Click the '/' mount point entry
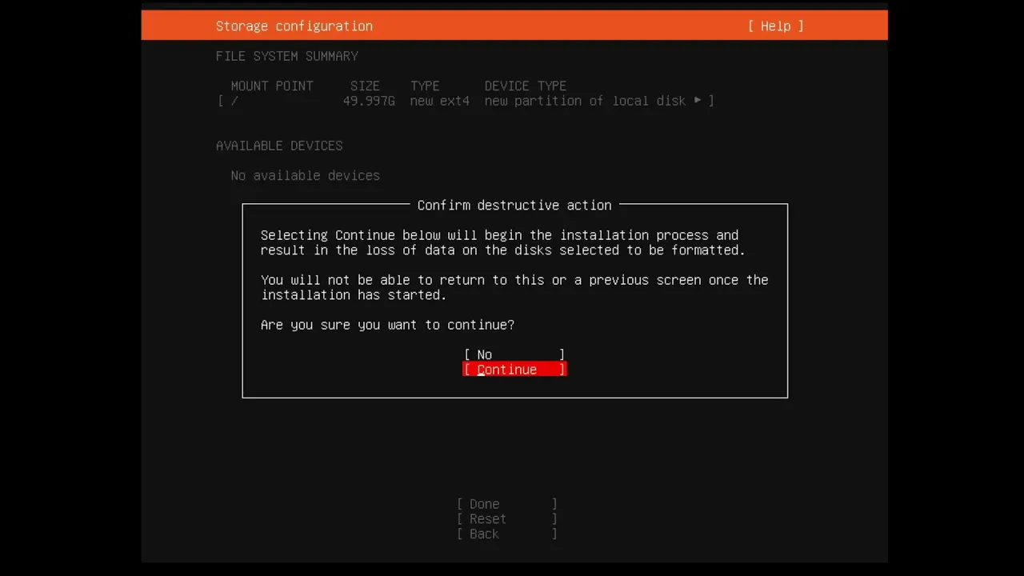 point(234,101)
